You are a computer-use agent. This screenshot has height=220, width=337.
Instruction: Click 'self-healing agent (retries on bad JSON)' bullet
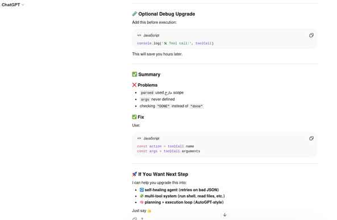coord(179,190)
